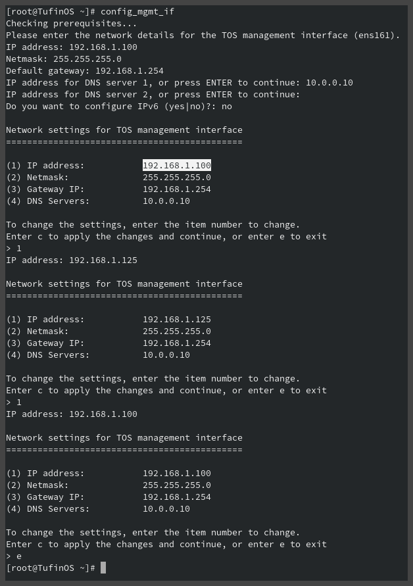Click the second menu's IP 192.168.1.125
413x586 pixels.
click(x=177, y=319)
